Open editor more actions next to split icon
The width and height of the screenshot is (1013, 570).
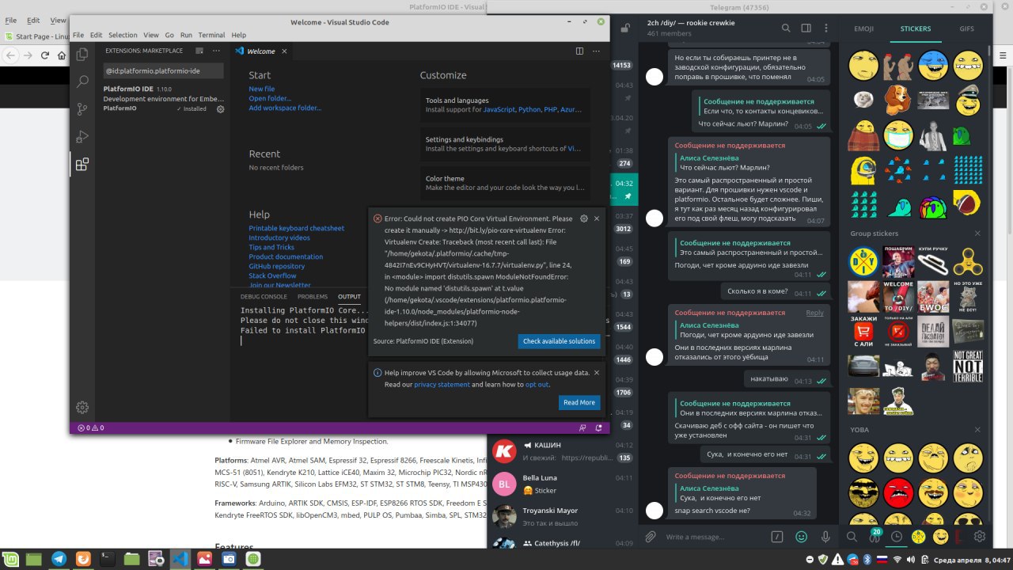click(x=596, y=51)
